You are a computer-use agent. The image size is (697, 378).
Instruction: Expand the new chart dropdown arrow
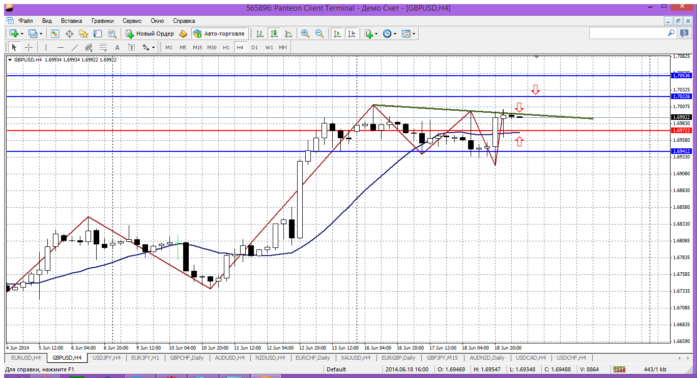pos(22,34)
